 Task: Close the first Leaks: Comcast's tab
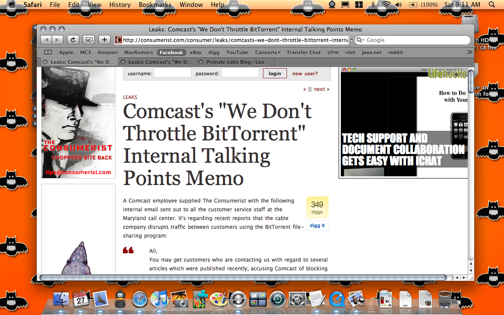coord(45,62)
